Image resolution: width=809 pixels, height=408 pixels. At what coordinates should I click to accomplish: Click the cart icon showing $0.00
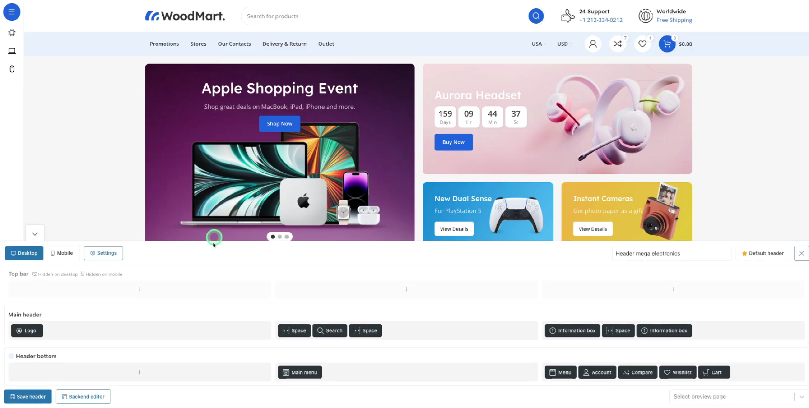(x=667, y=44)
